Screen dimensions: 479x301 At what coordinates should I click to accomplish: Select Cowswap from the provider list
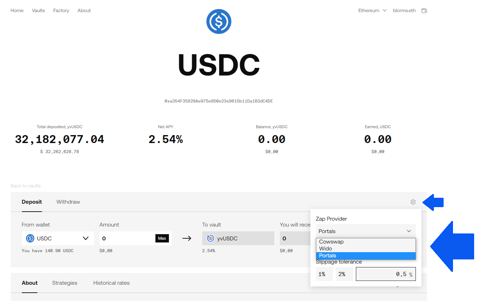pyautogui.click(x=331, y=242)
